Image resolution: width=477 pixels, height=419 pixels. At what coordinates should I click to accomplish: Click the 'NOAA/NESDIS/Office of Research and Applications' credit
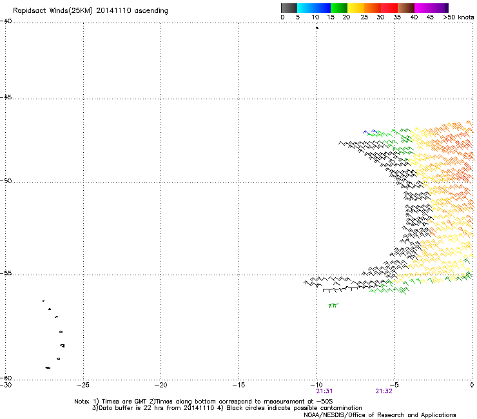380,415
